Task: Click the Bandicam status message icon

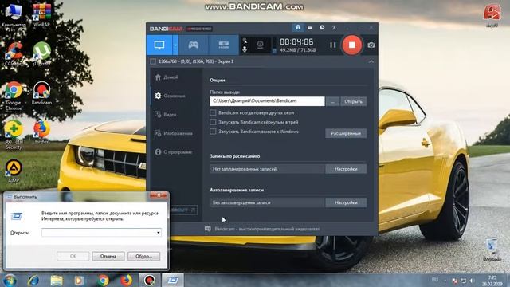Action: point(207,229)
